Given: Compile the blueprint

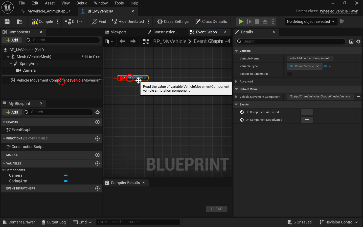Looking at the screenshot, I should click(x=42, y=22).
